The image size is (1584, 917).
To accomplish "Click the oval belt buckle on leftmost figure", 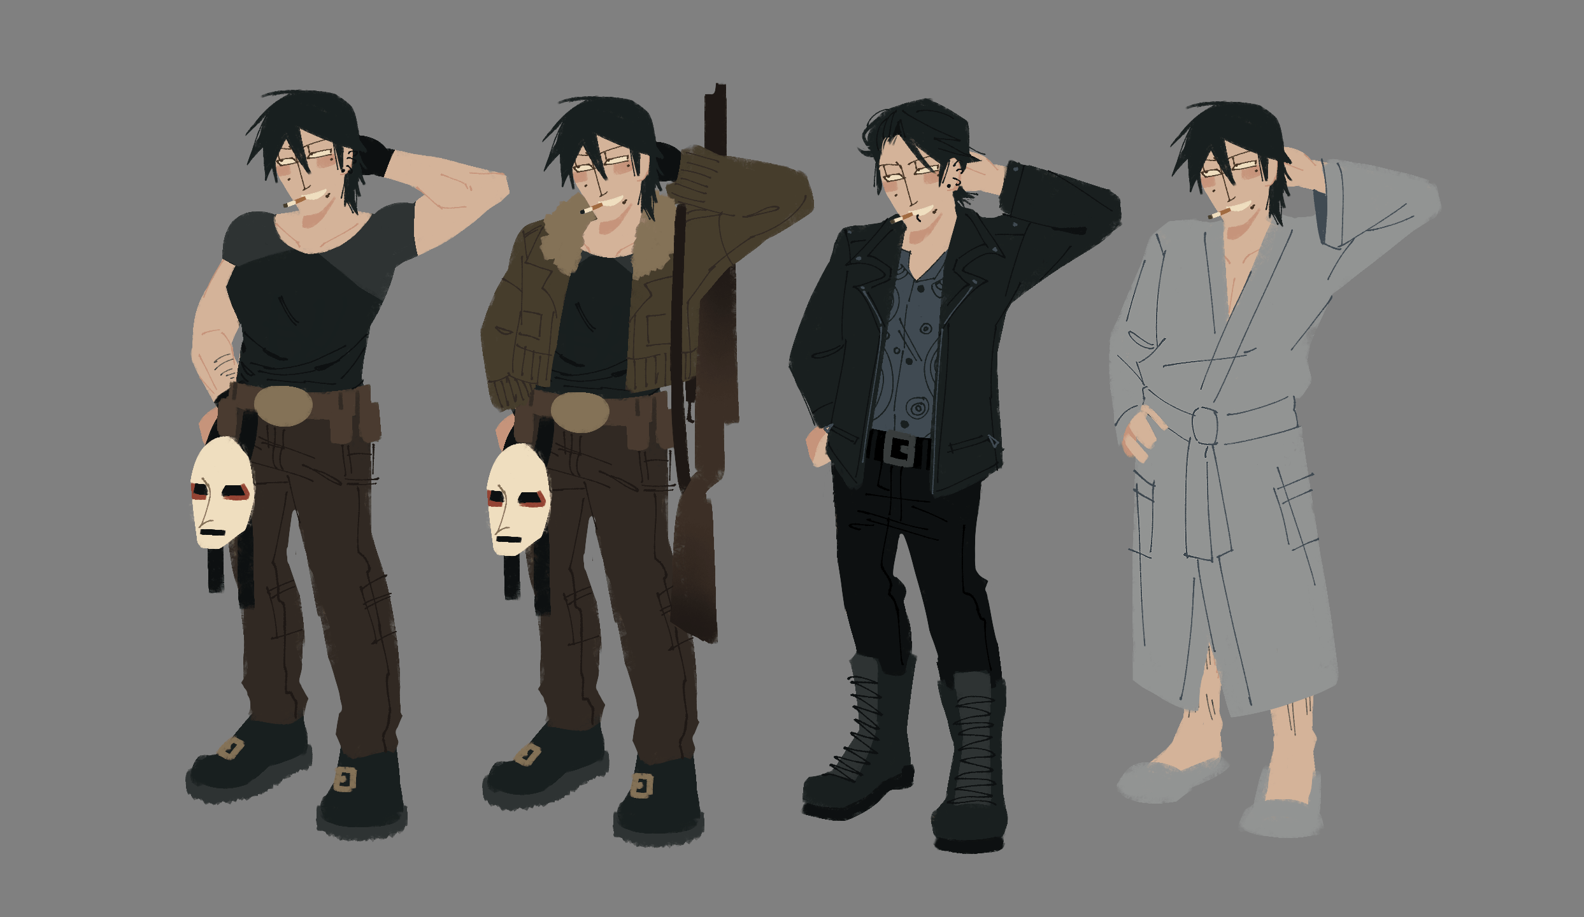I will 283,406.
